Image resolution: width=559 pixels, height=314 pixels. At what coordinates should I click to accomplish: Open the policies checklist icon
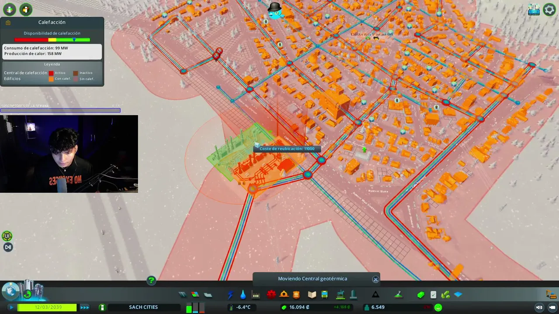(433, 295)
